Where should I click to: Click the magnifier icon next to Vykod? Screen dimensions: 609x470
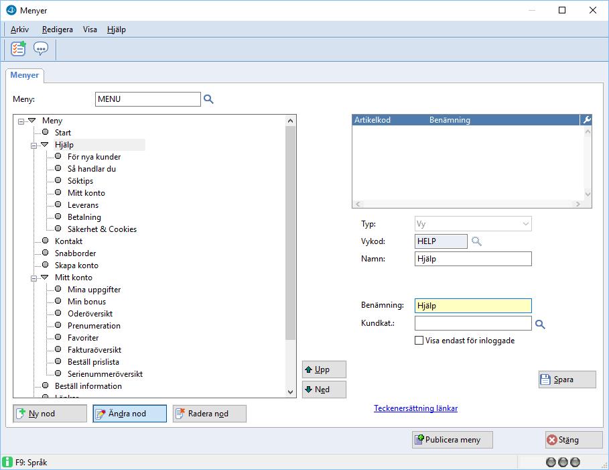pos(476,241)
